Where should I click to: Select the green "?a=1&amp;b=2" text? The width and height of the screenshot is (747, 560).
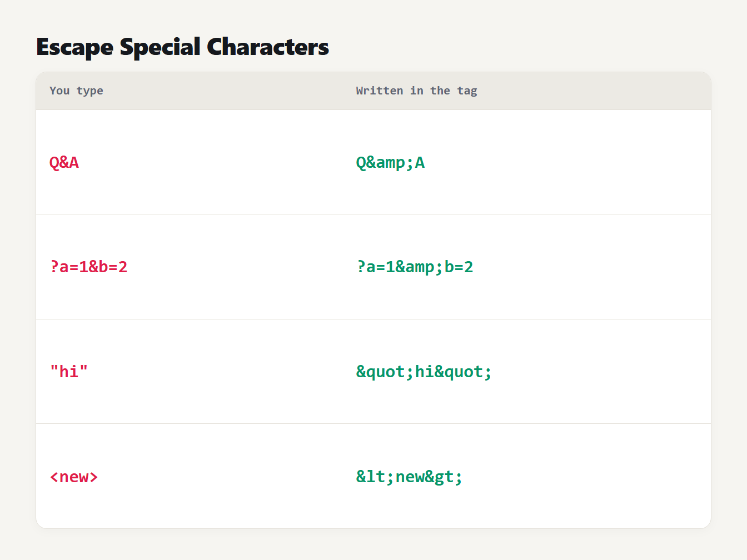tap(415, 267)
